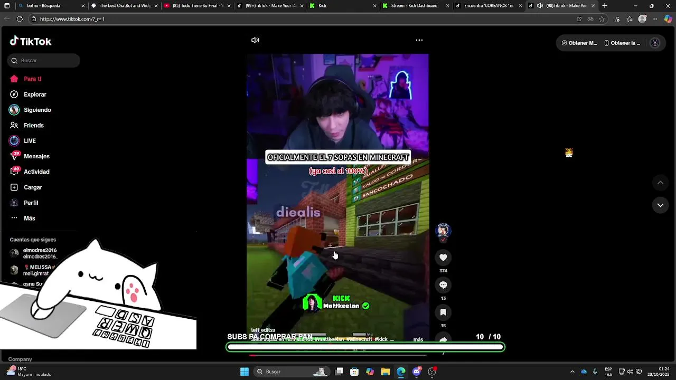Open the LIVE section
676x380 pixels.
22,141
